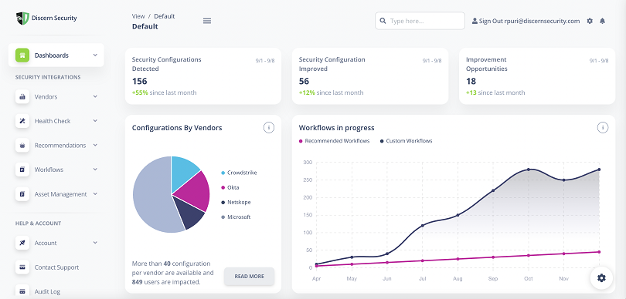Click the Asset Management sidebar icon
Image resolution: width=626 pixels, height=299 pixels.
point(22,194)
